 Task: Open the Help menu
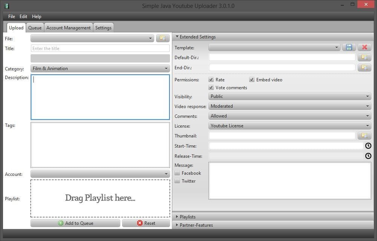37,16
